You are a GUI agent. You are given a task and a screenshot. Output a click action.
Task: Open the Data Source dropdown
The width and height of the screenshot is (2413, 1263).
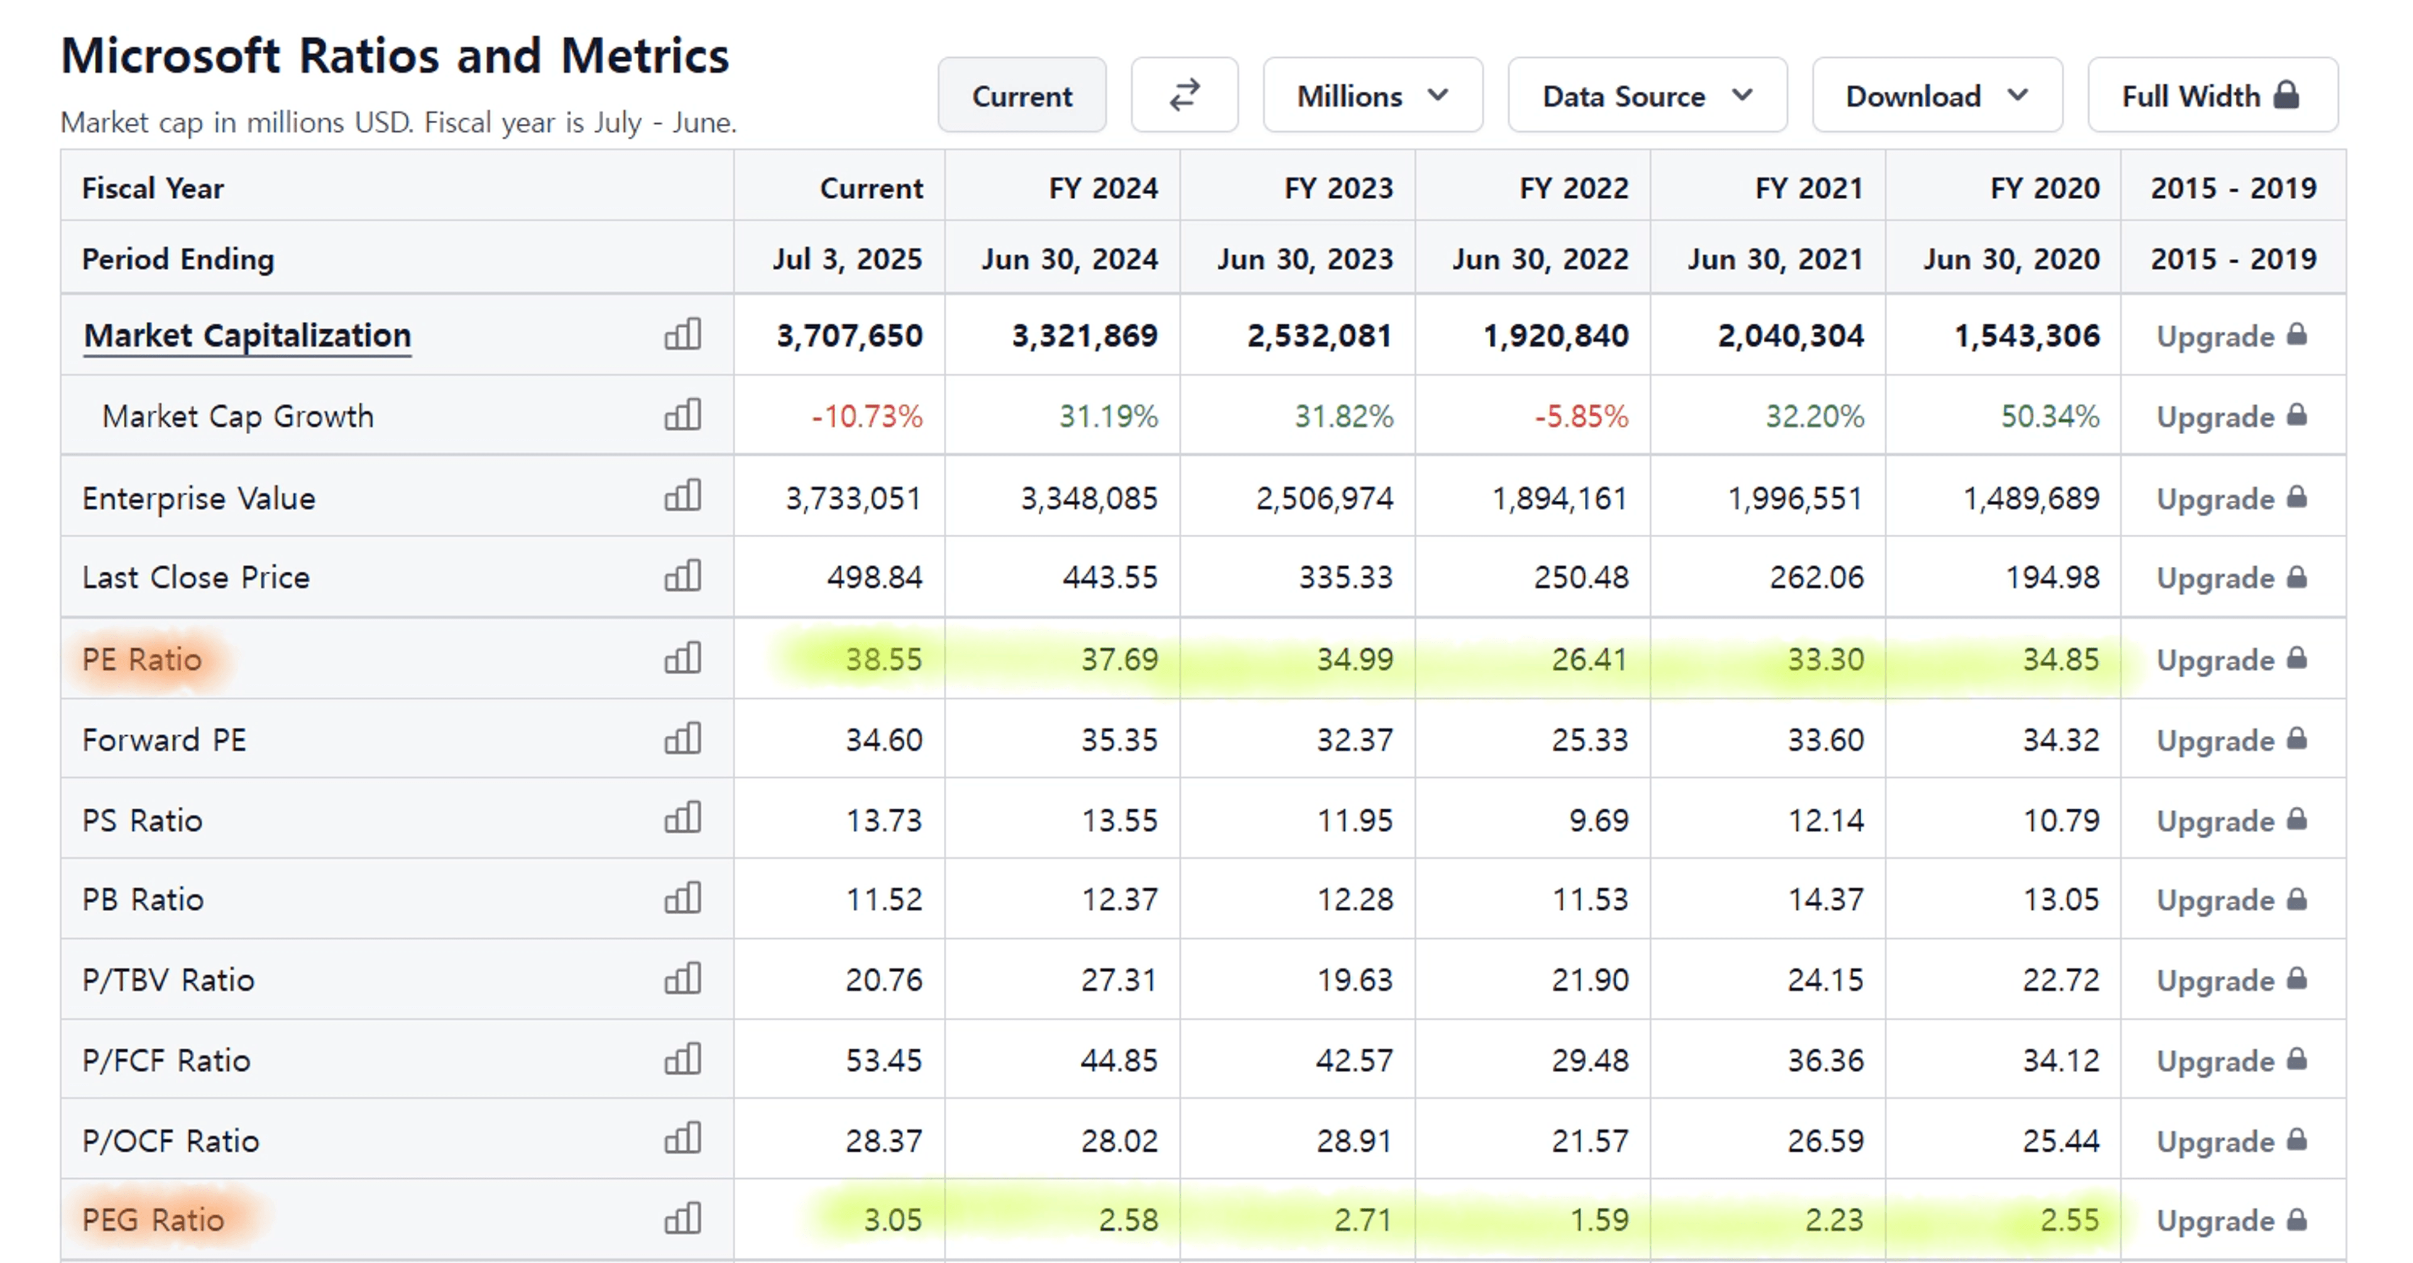(x=1648, y=95)
